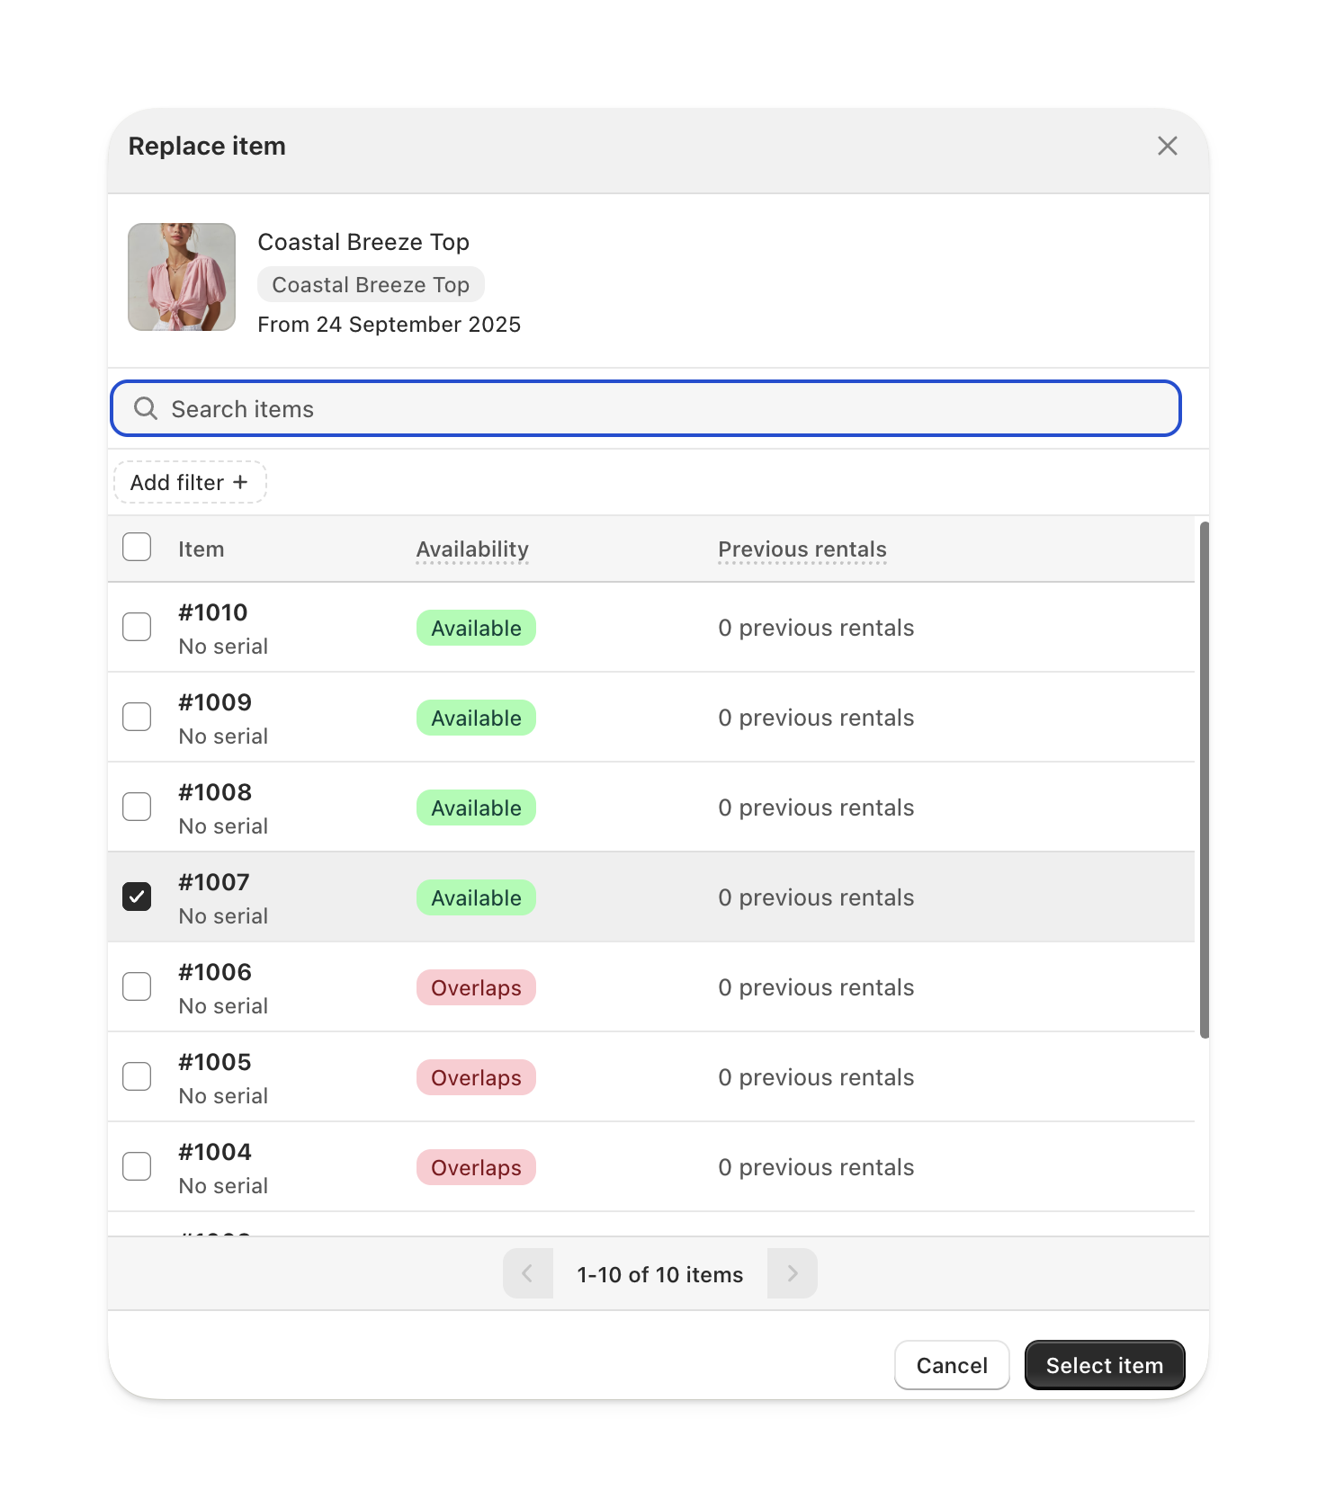Confirm with the Select item button
1317x1508 pixels.
point(1105,1365)
